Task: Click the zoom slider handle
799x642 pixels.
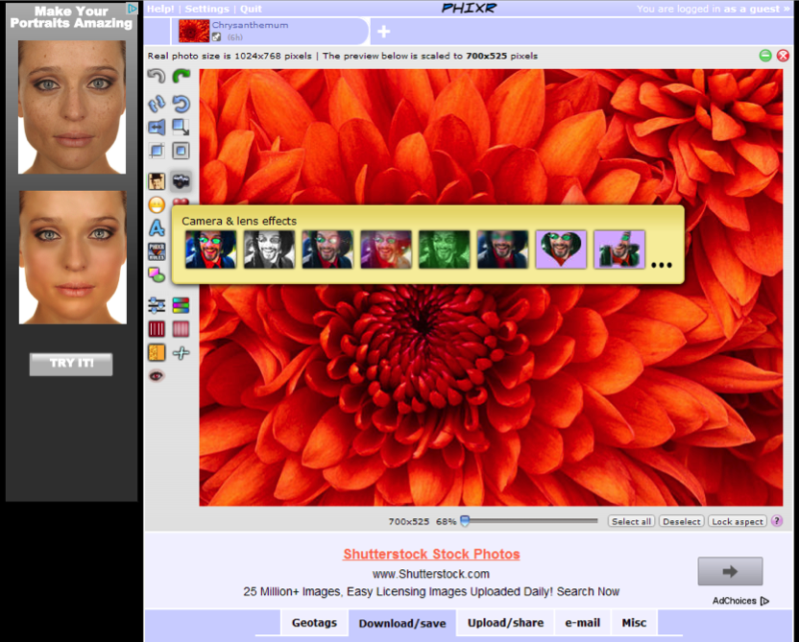Action: click(x=465, y=521)
